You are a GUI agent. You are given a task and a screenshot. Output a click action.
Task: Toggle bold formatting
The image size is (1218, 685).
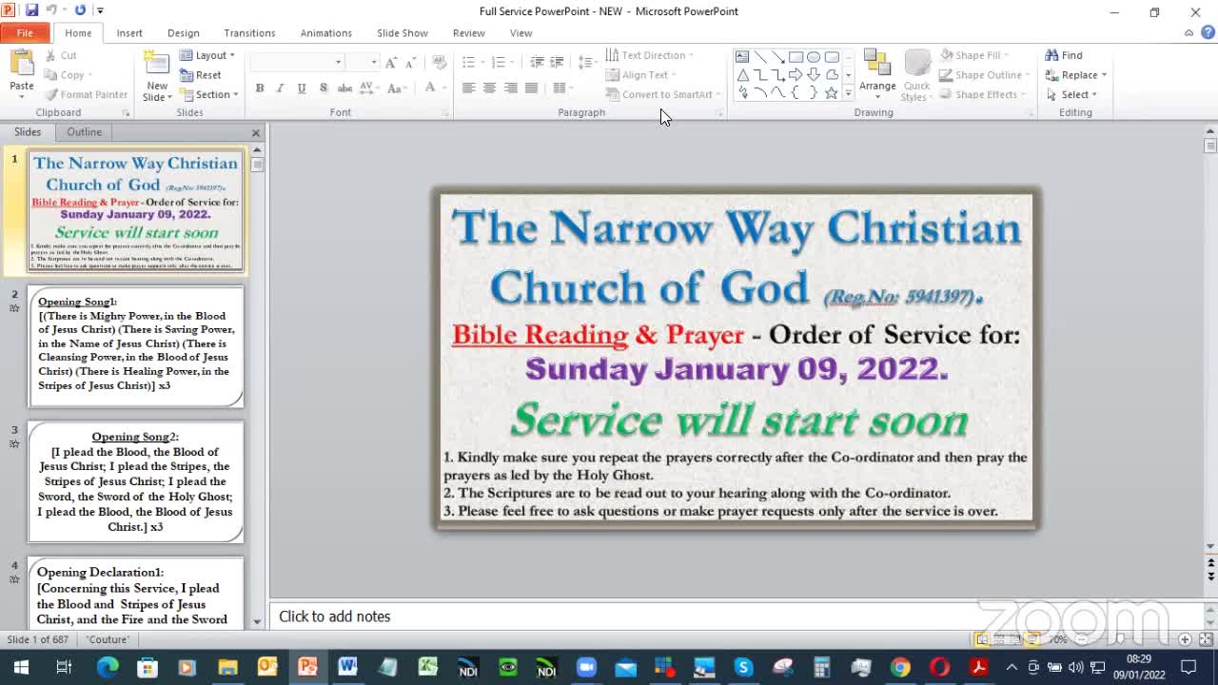tap(260, 88)
